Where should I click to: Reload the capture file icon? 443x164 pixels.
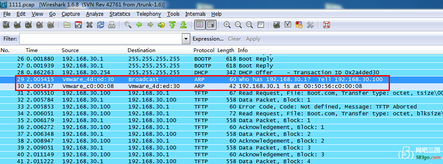pos(101,25)
